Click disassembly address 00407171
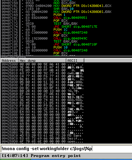 10,20
